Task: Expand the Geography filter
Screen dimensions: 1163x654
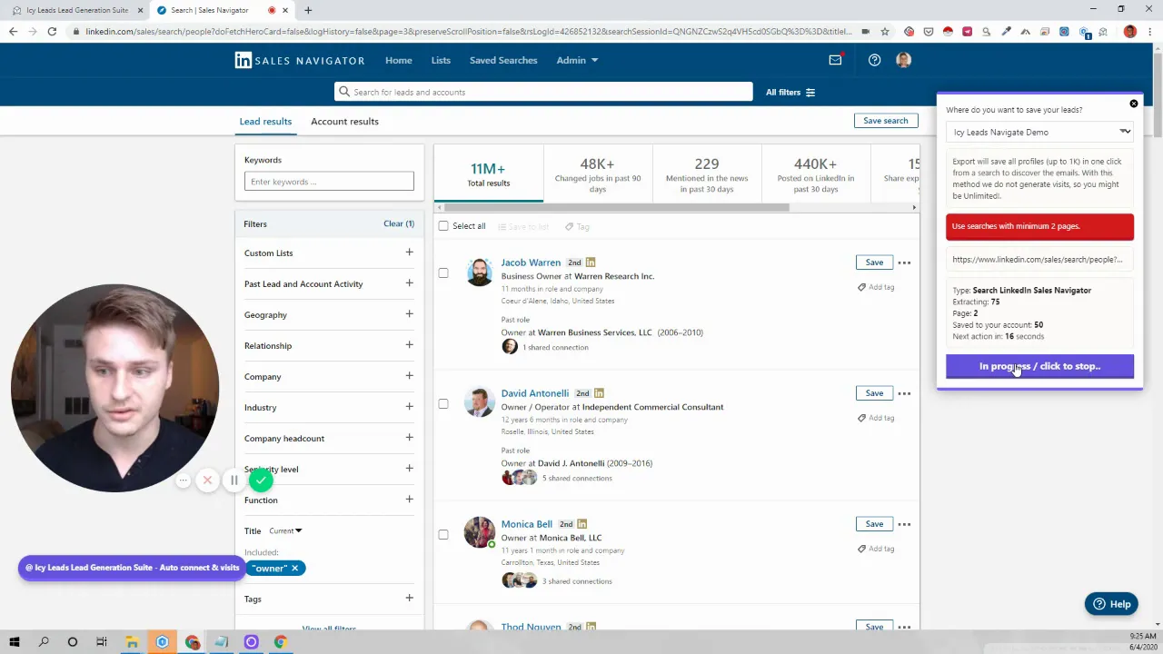Action: [x=409, y=314]
